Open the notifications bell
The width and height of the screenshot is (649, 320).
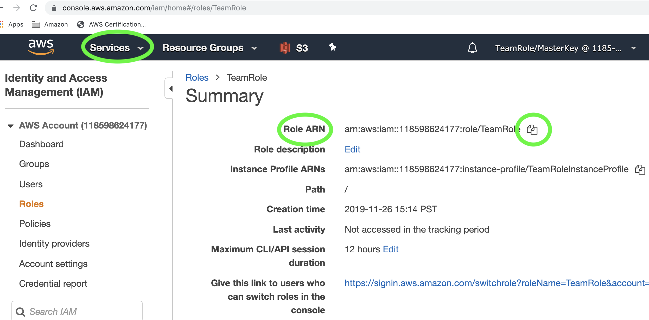(472, 48)
